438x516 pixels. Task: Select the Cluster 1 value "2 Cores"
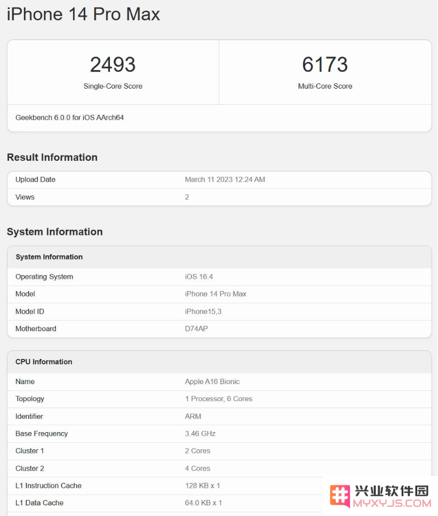coord(197,451)
